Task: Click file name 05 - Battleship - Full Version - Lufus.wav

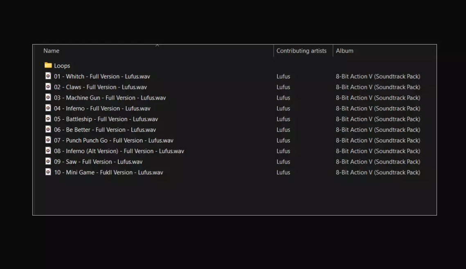Action: click(106, 119)
